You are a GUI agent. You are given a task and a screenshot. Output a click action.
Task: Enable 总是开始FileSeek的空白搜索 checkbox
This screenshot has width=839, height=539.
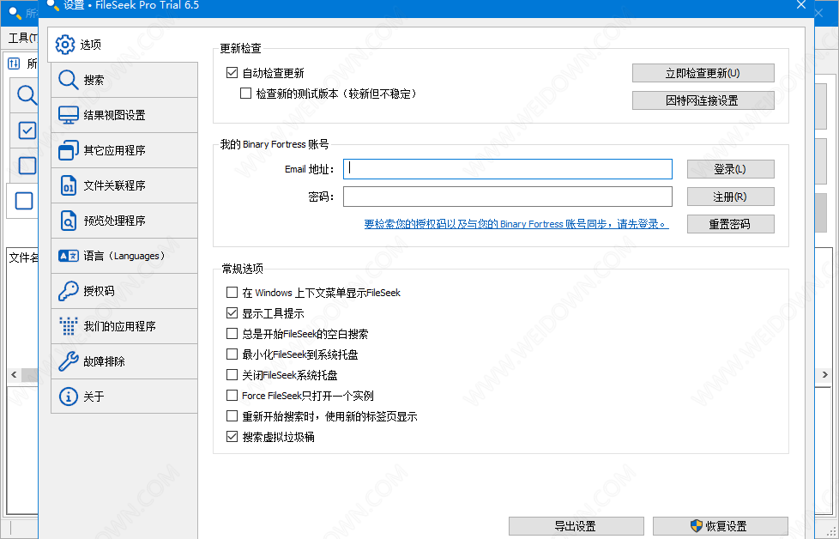(x=232, y=334)
